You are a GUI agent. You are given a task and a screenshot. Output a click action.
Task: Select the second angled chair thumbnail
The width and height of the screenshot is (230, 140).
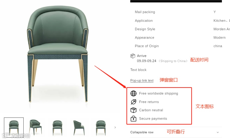35,127
